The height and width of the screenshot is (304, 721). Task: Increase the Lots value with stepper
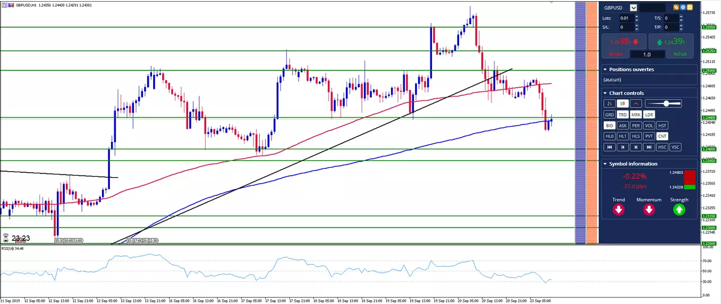(x=637, y=16)
